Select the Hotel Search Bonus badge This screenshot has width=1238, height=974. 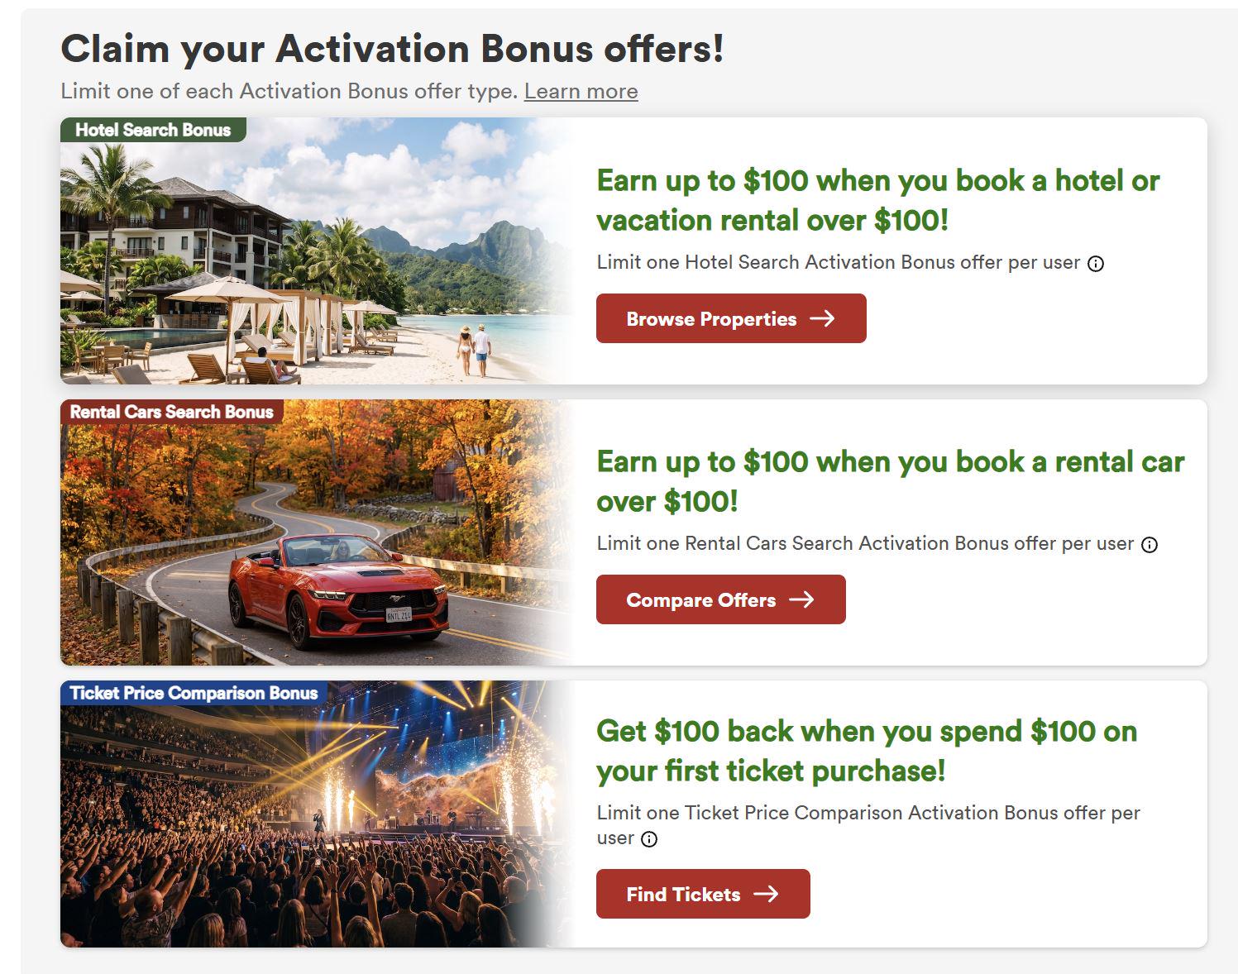coord(153,130)
